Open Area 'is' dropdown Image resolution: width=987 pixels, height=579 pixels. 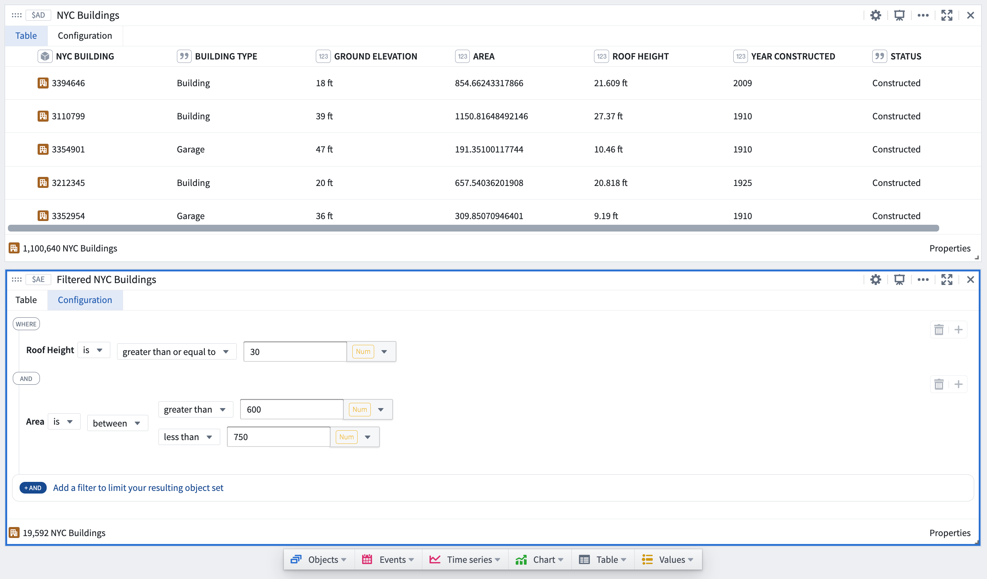coord(64,422)
